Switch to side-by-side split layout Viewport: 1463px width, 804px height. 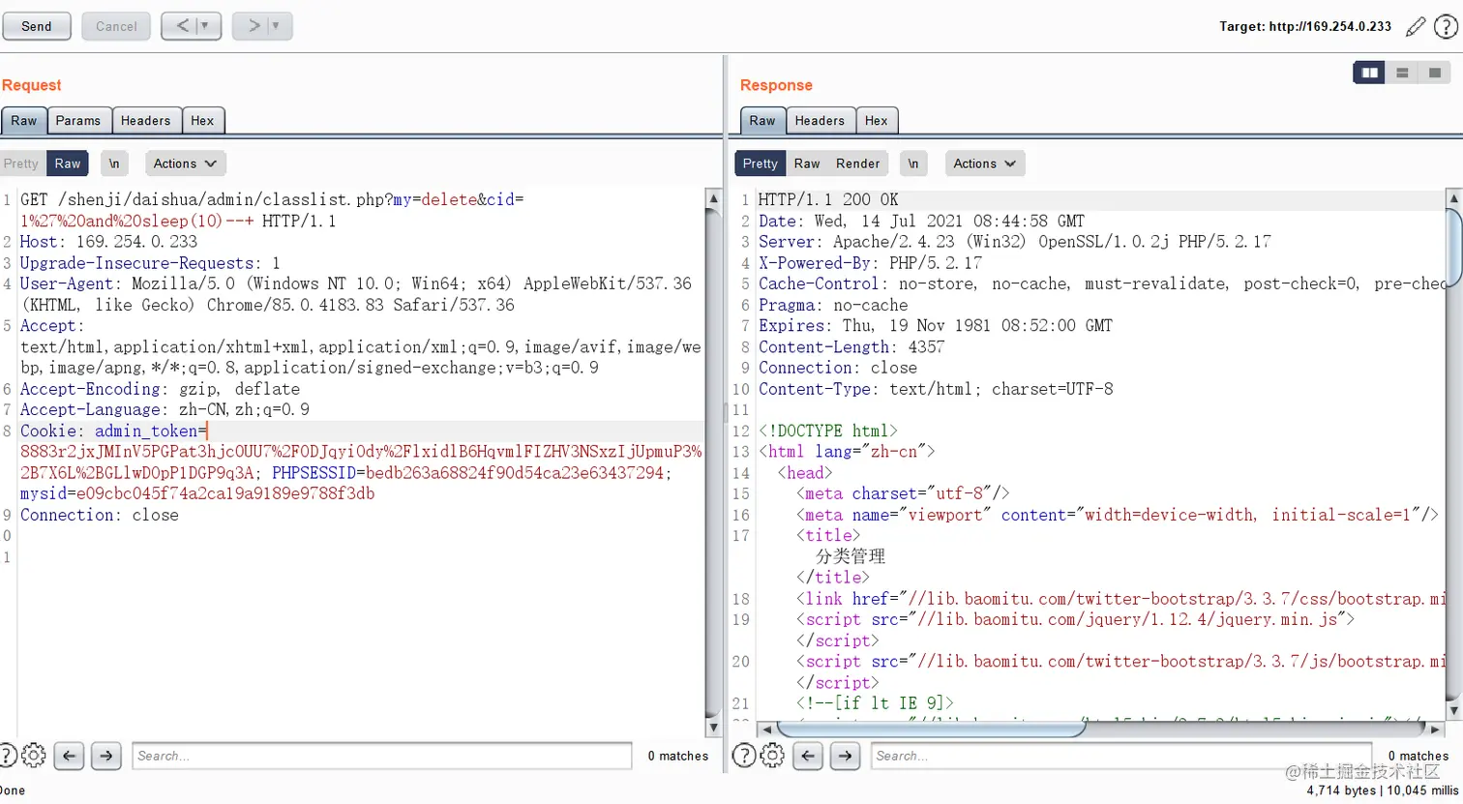1369,73
